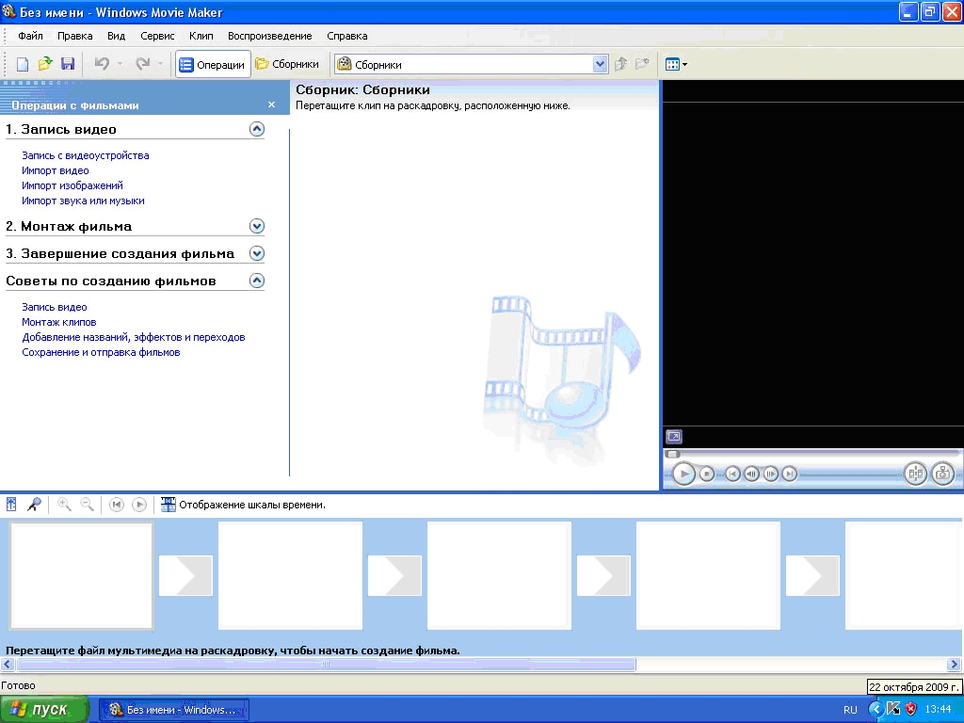964x723 pixels.
Task: Click storyboard scrollbar left arrow
Action: point(8,664)
